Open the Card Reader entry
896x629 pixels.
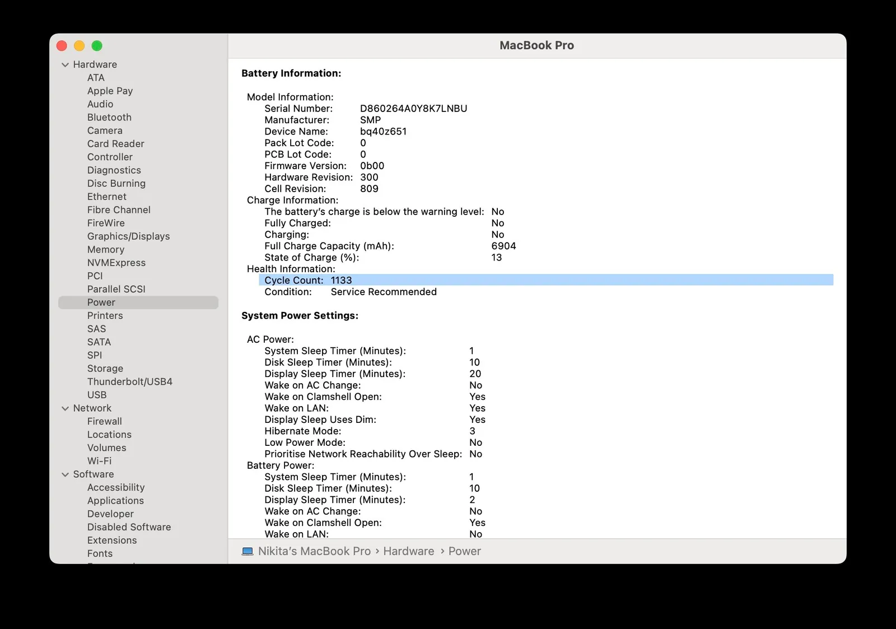tap(116, 144)
